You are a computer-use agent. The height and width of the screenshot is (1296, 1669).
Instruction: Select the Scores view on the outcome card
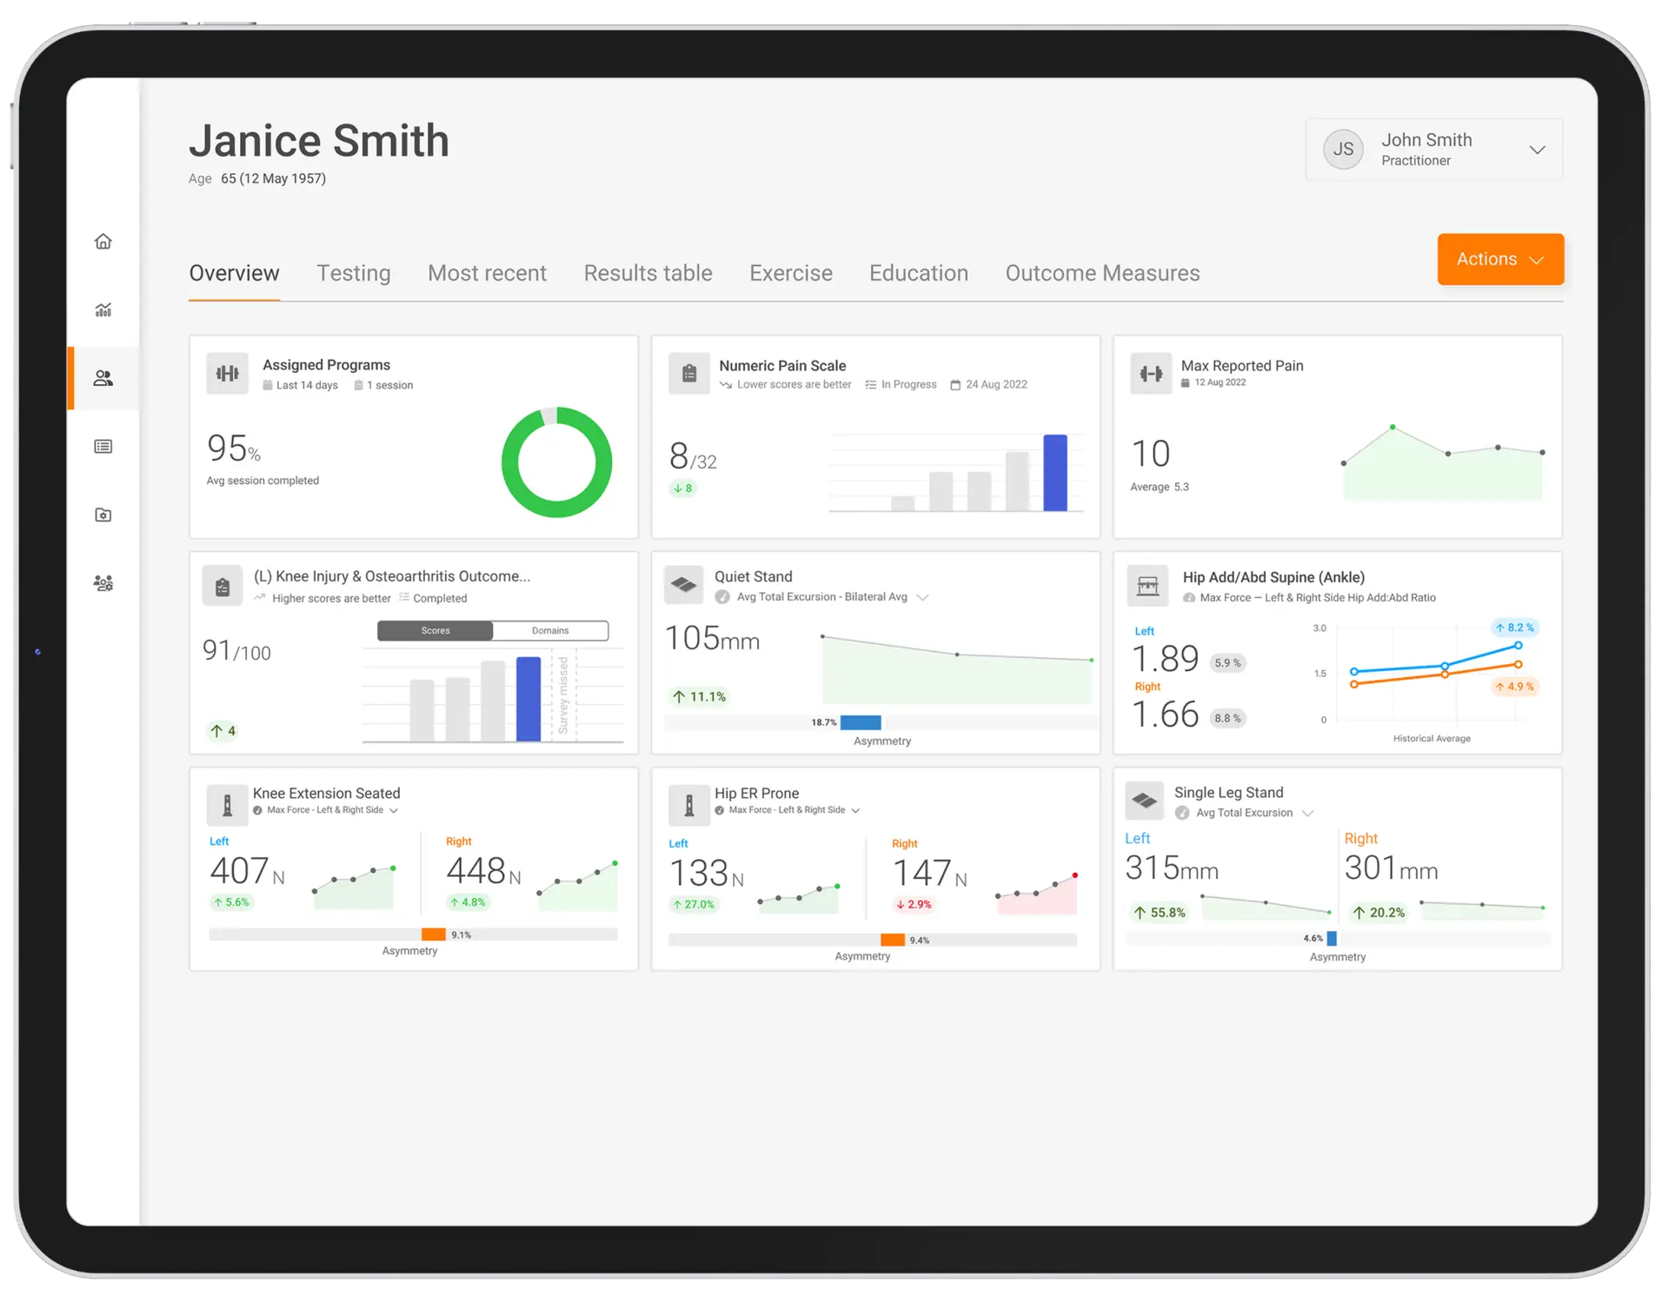coord(435,630)
